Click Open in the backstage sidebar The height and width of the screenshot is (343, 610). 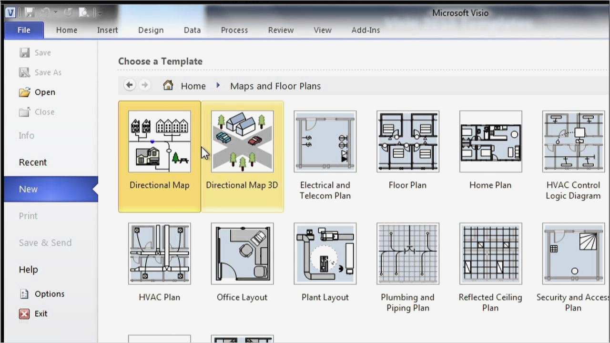(37, 92)
